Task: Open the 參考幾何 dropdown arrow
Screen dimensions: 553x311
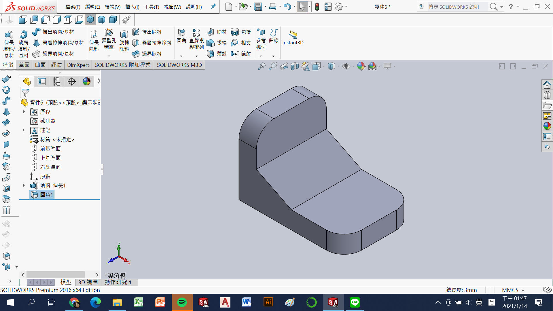Action: point(261,56)
